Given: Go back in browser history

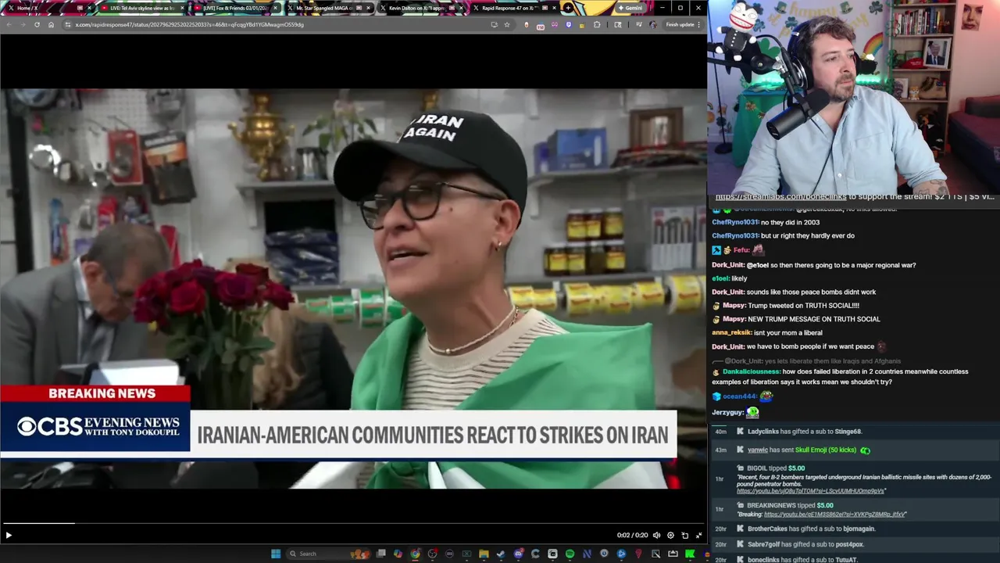Looking at the screenshot, I should point(9,24).
